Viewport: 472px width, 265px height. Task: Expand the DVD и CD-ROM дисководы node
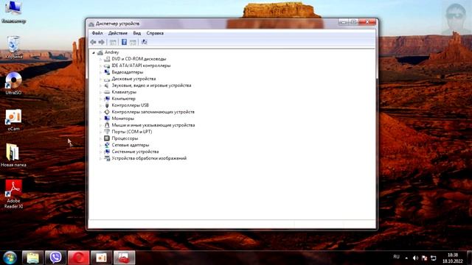100,59
